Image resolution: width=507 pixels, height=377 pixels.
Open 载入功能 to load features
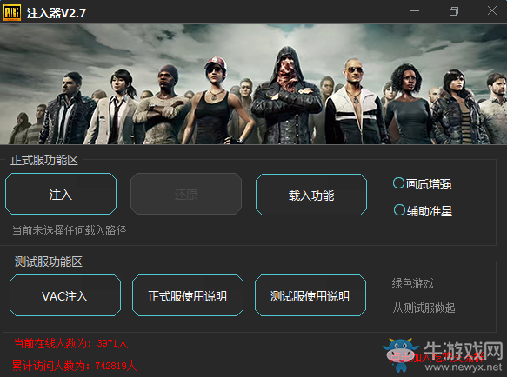point(311,195)
